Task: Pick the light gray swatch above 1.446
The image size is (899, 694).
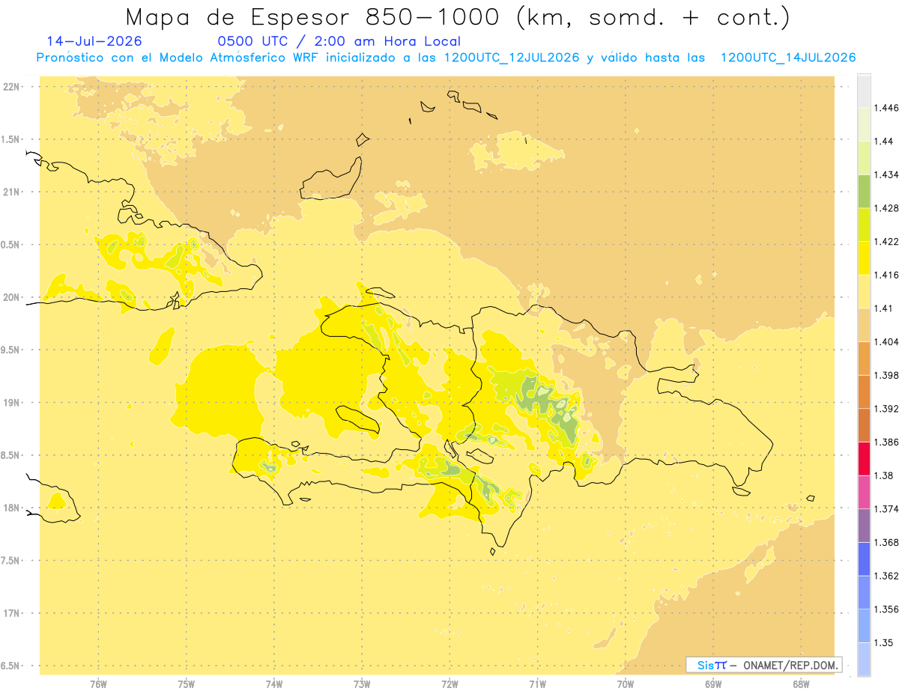Action: tap(864, 91)
